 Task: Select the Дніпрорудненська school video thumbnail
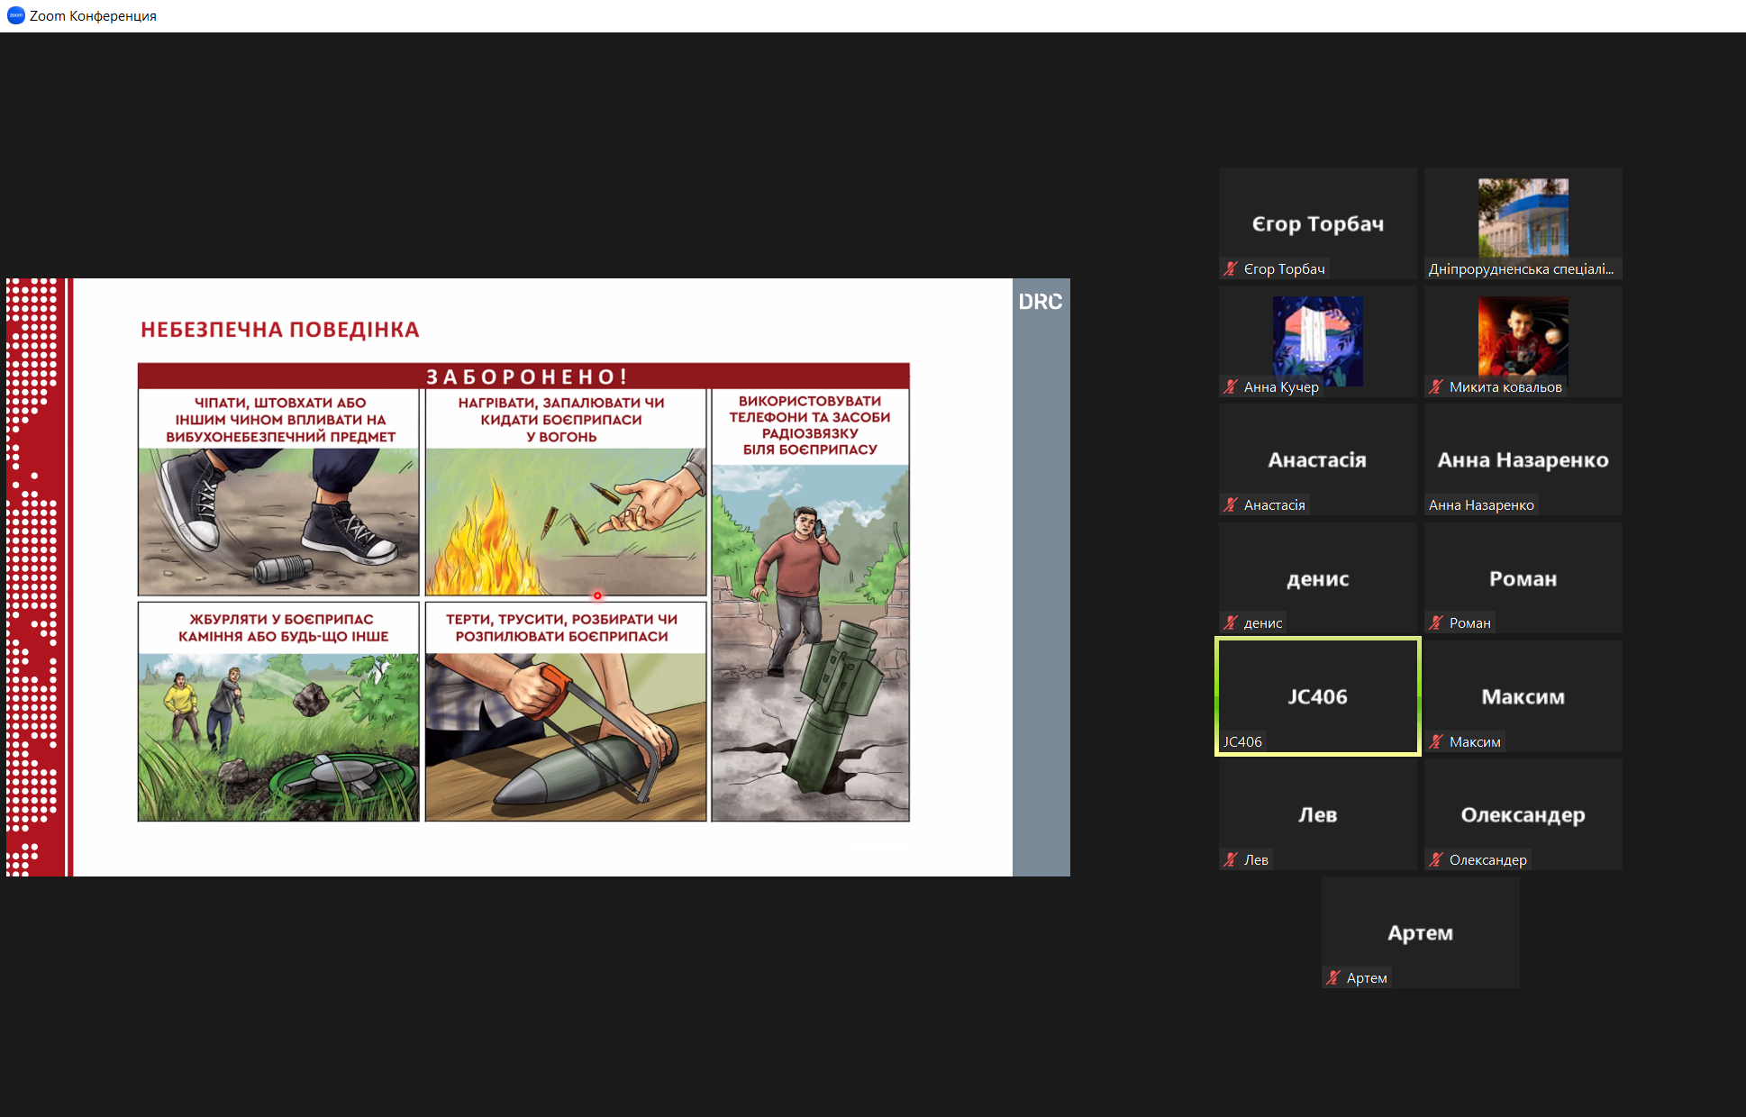[1523, 217]
